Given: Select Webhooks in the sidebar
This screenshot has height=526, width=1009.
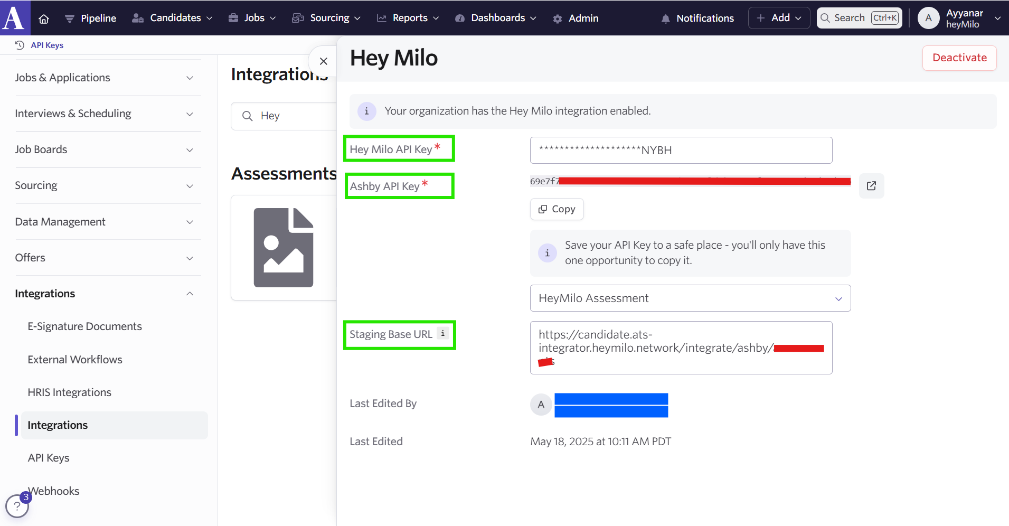Looking at the screenshot, I should click(x=54, y=491).
